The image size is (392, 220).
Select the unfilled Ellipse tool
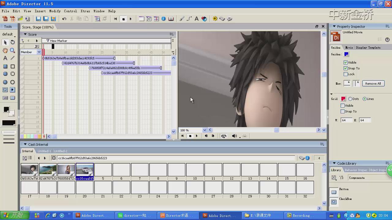click(x=13, y=82)
